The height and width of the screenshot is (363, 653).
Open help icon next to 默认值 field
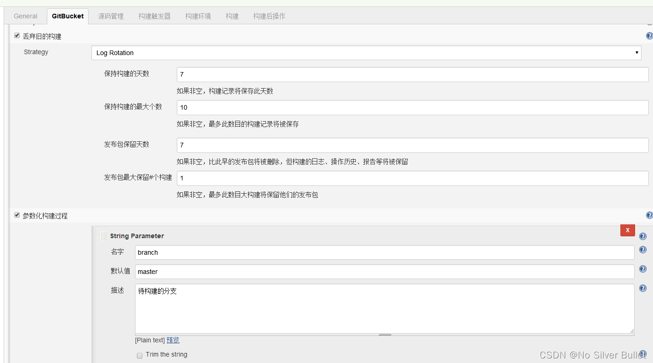coord(643,269)
